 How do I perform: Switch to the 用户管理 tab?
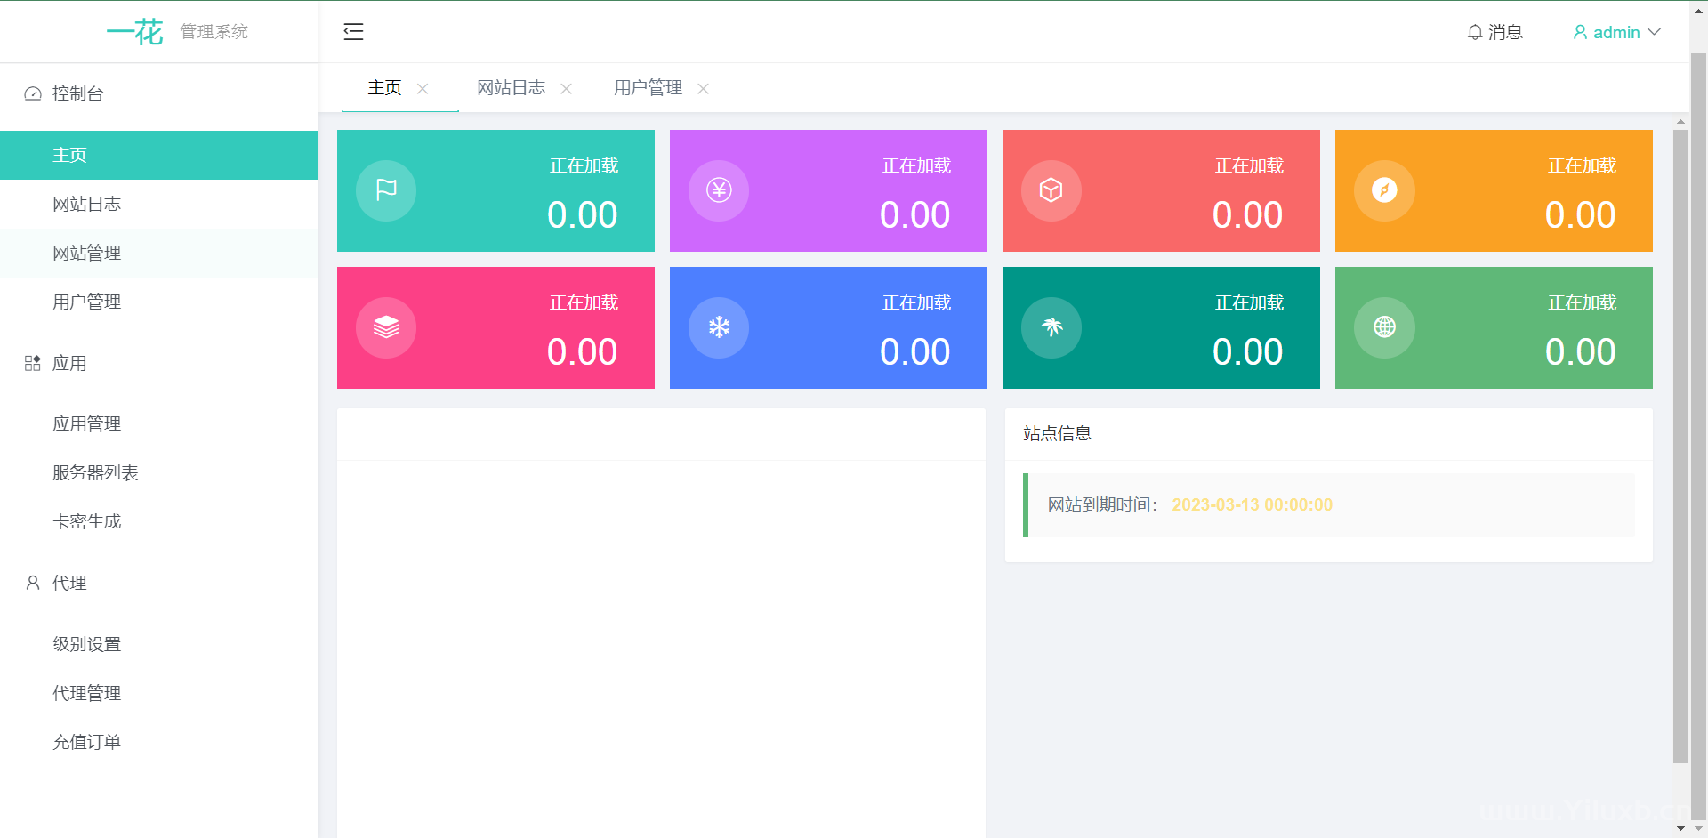pyautogui.click(x=648, y=88)
